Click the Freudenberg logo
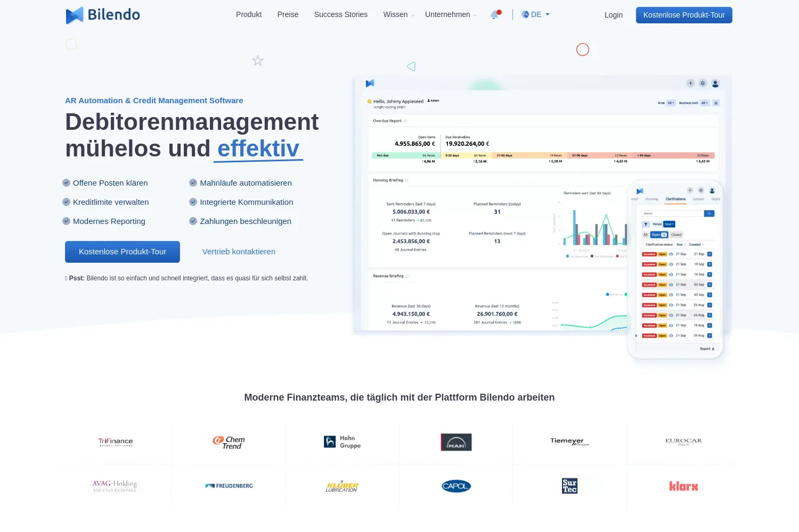Screen dimensions: 799x532 pyautogui.click(x=229, y=486)
